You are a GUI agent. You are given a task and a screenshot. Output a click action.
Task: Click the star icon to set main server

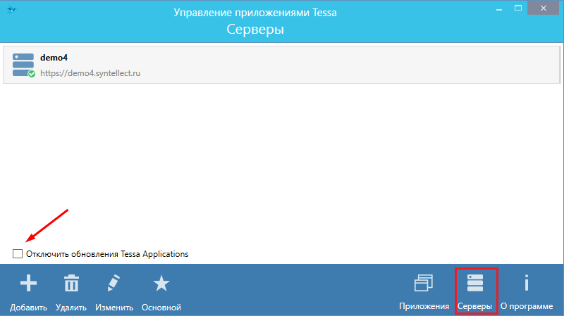point(161,284)
